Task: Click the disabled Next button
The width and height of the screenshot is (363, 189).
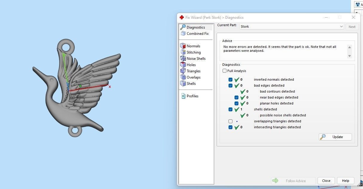Action: click(x=352, y=27)
